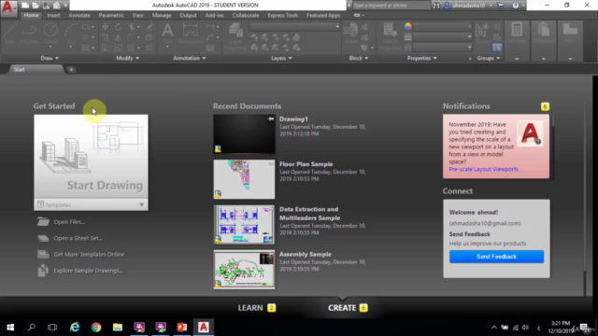Click the Insert block icon
The image size is (598, 336).
coord(350,34)
